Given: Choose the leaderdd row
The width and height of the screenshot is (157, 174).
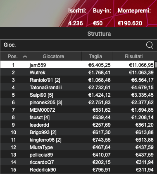Looking at the screenshot, I should [77, 125].
